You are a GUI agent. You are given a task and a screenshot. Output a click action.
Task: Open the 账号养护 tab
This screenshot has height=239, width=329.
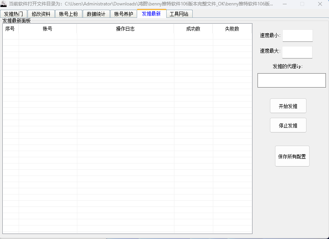124,14
